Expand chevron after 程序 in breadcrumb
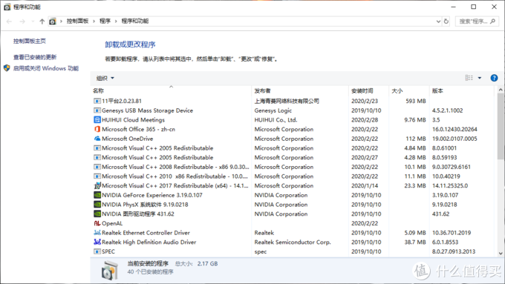The width and height of the screenshot is (505, 284). pos(116,22)
